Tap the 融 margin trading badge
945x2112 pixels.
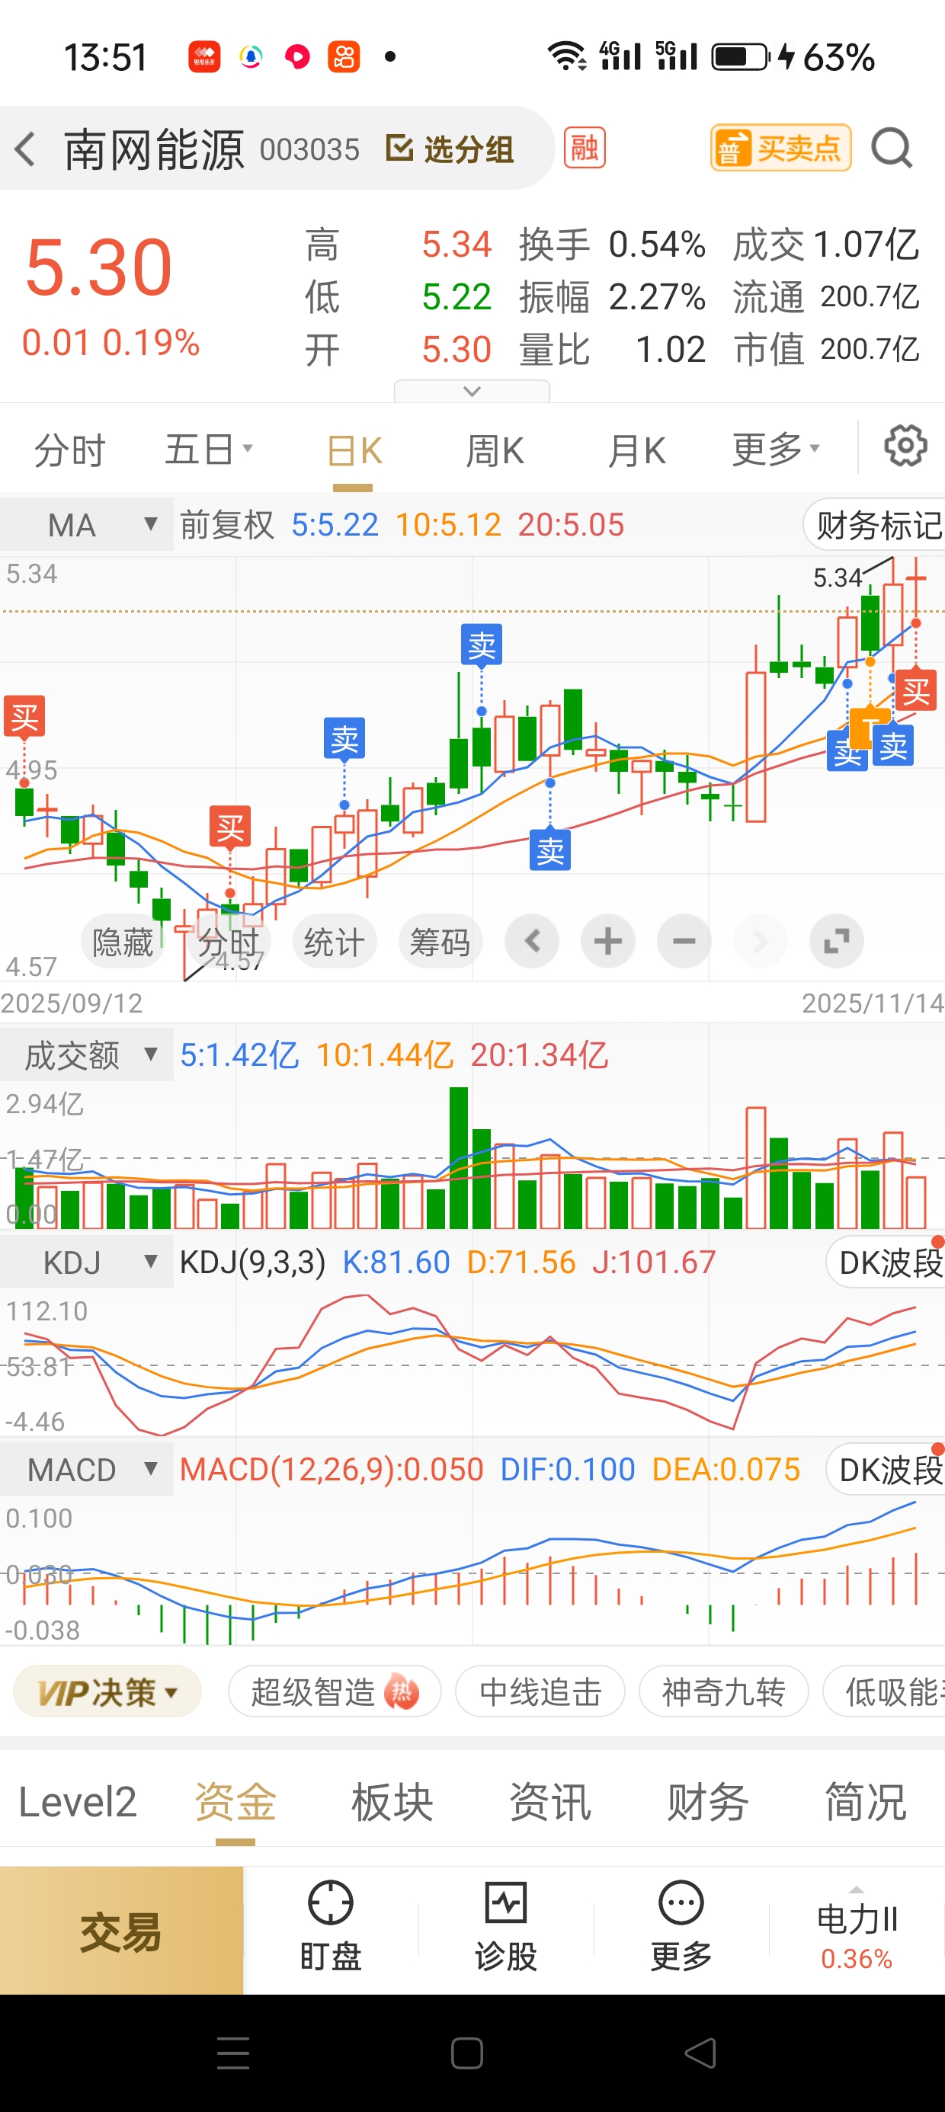pyautogui.click(x=584, y=148)
